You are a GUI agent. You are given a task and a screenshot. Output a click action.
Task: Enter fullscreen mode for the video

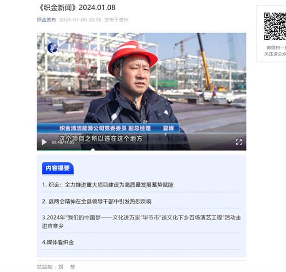coord(239,142)
